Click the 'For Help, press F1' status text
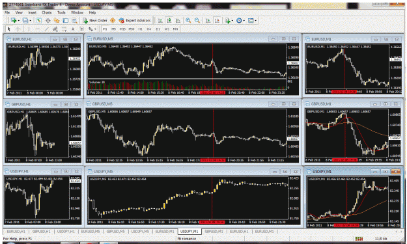 click(x=18, y=239)
